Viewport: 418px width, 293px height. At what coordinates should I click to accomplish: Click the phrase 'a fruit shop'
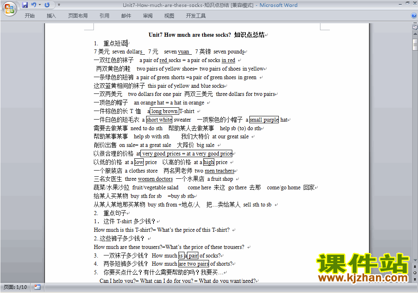pyautogui.click(x=220, y=179)
